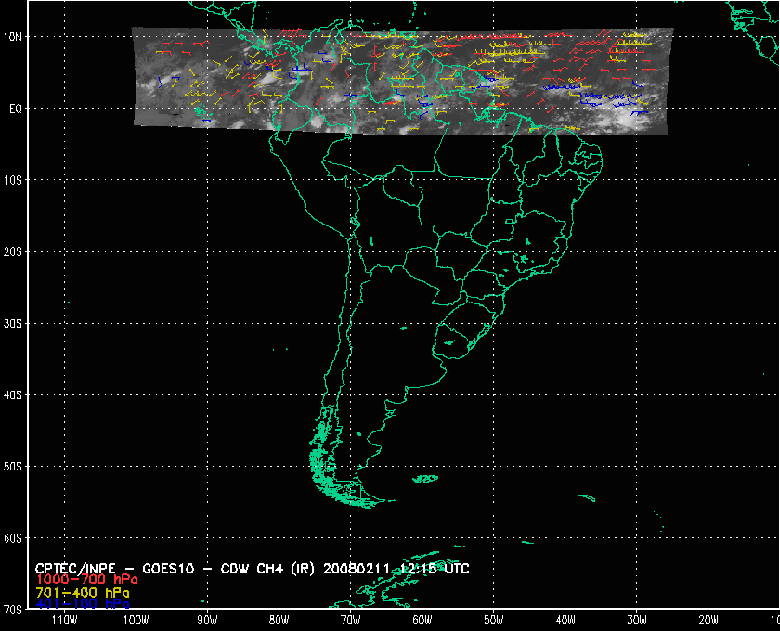Click the 10N latitude label

[13, 37]
